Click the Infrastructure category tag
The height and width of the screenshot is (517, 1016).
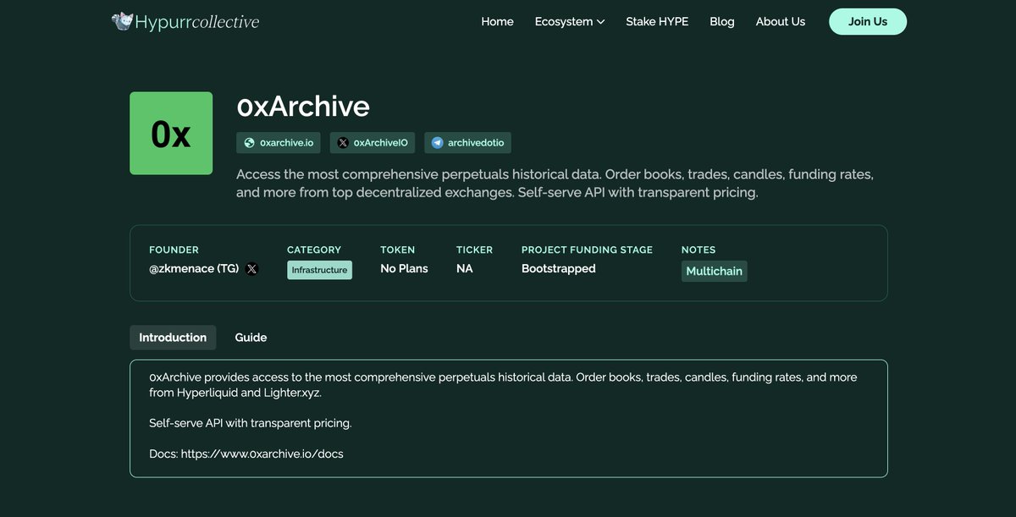coord(319,270)
